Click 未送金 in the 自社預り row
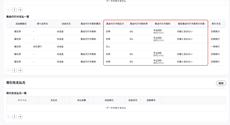 [x=60, y=46]
